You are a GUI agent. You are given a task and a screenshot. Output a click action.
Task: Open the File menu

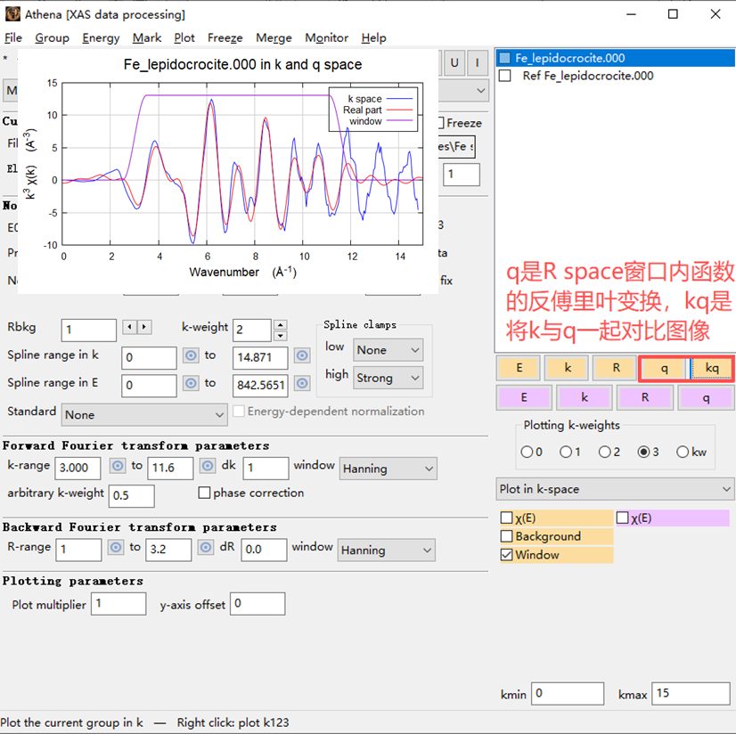(x=13, y=37)
